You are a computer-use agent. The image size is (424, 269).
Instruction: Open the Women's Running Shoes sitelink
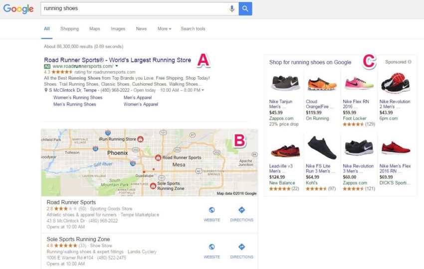(x=78, y=98)
